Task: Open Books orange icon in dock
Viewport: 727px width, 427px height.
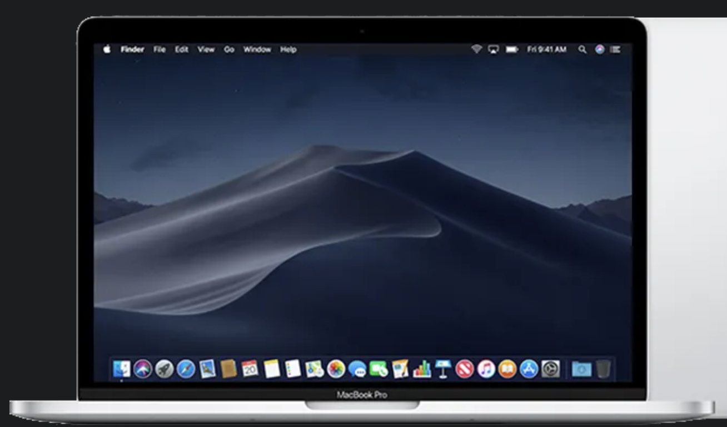Action: 507,369
